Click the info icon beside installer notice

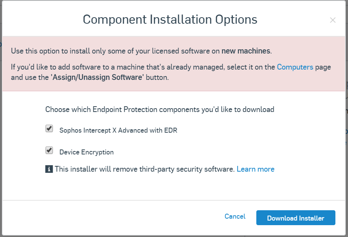click(x=49, y=169)
